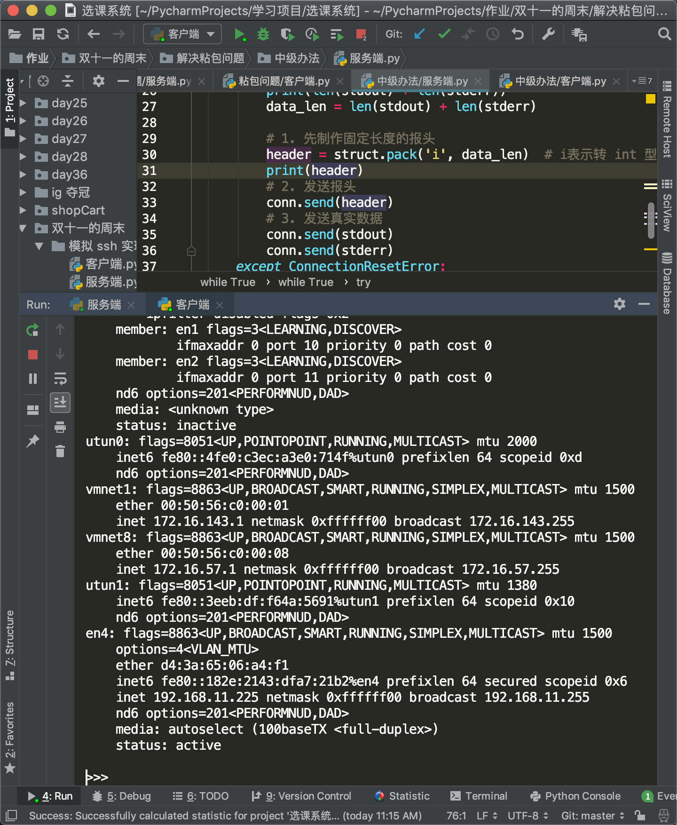Click Git update project arrow icon
This screenshot has height=825, width=677.
coord(419,34)
